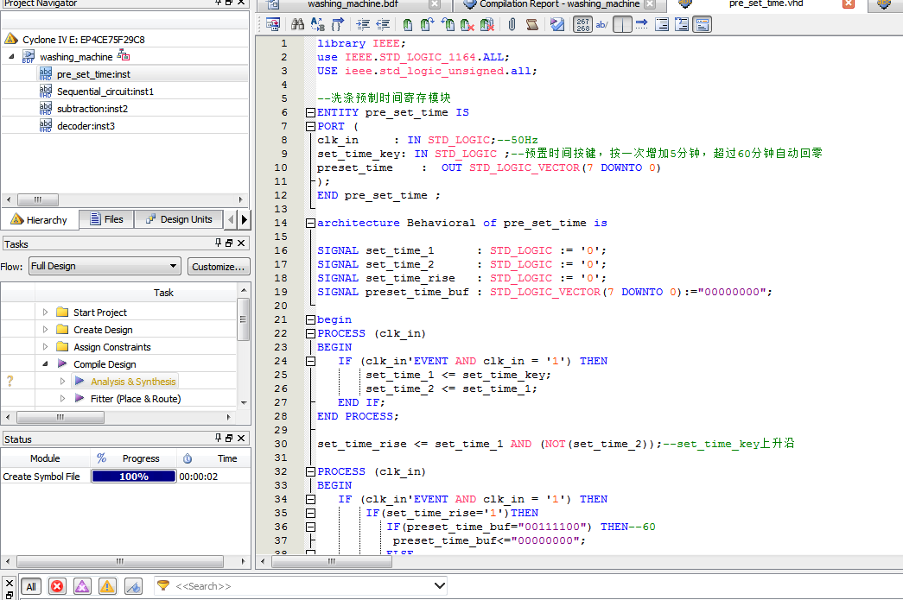
Task: Select decoder:inst3 in the hierarchy
Action: (x=86, y=126)
